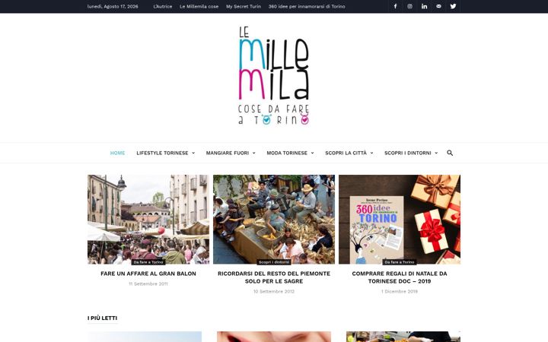
Task: Click the email envelope icon
Action: [438, 6]
